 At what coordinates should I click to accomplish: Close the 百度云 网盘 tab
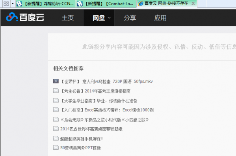(193, 3)
